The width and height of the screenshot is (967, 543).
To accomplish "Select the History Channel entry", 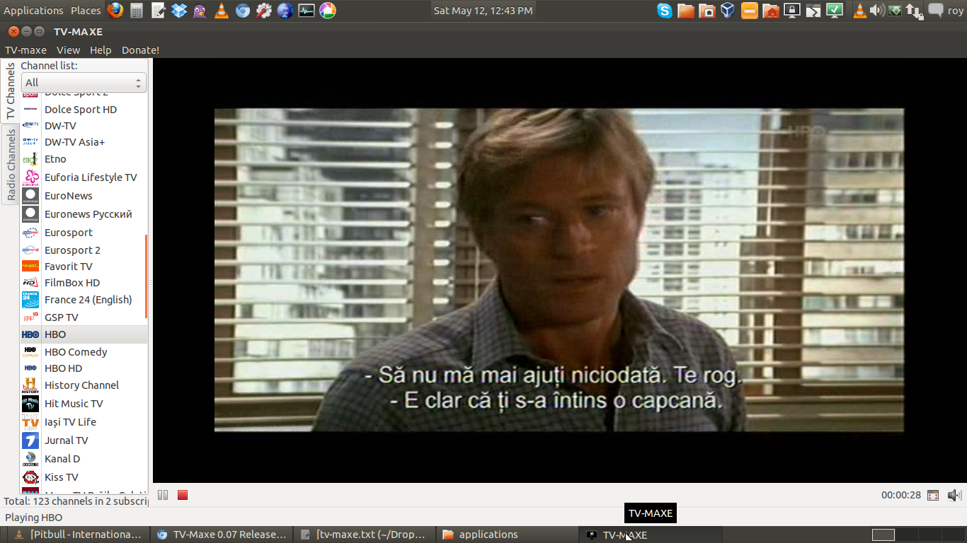I will pyautogui.click(x=84, y=385).
